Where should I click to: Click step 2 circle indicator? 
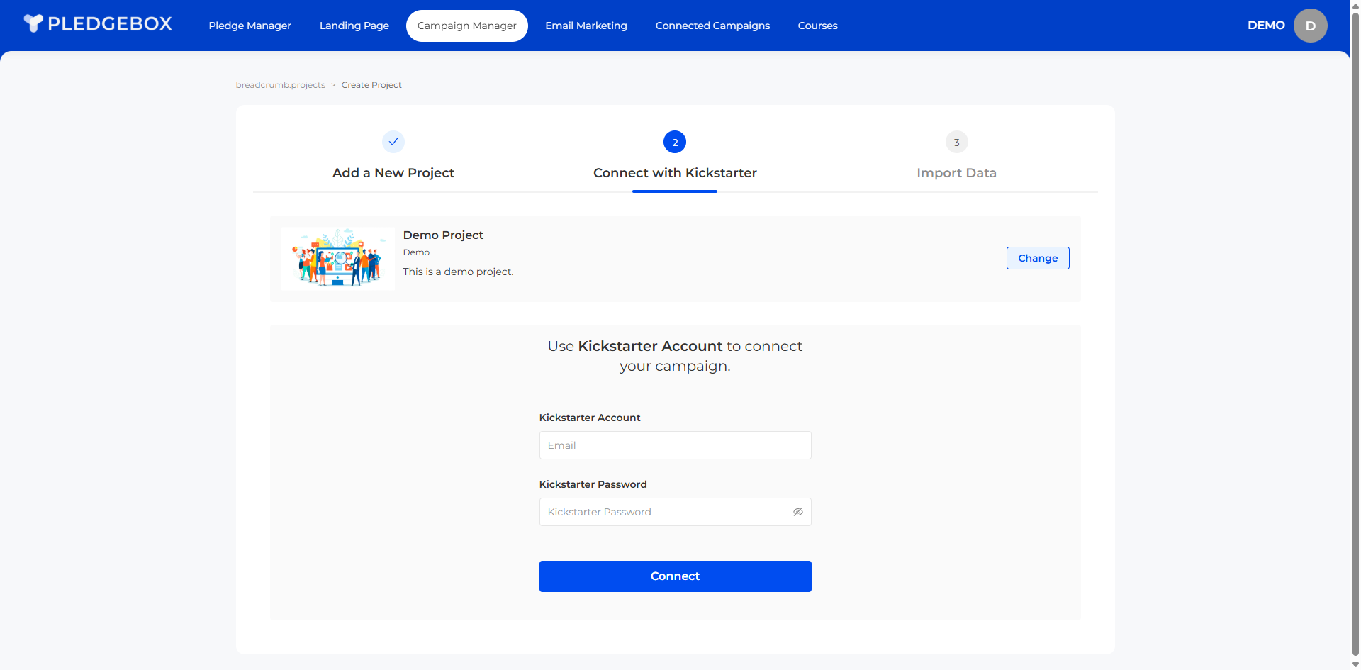[x=675, y=142]
